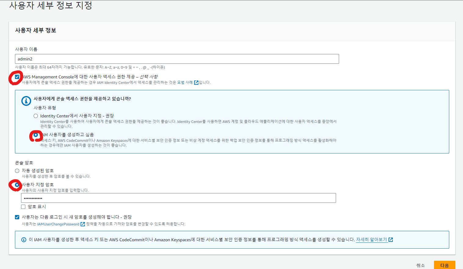Click the external link icon beside IAMUserChangePassword
The image size is (463, 269).
click(83, 224)
